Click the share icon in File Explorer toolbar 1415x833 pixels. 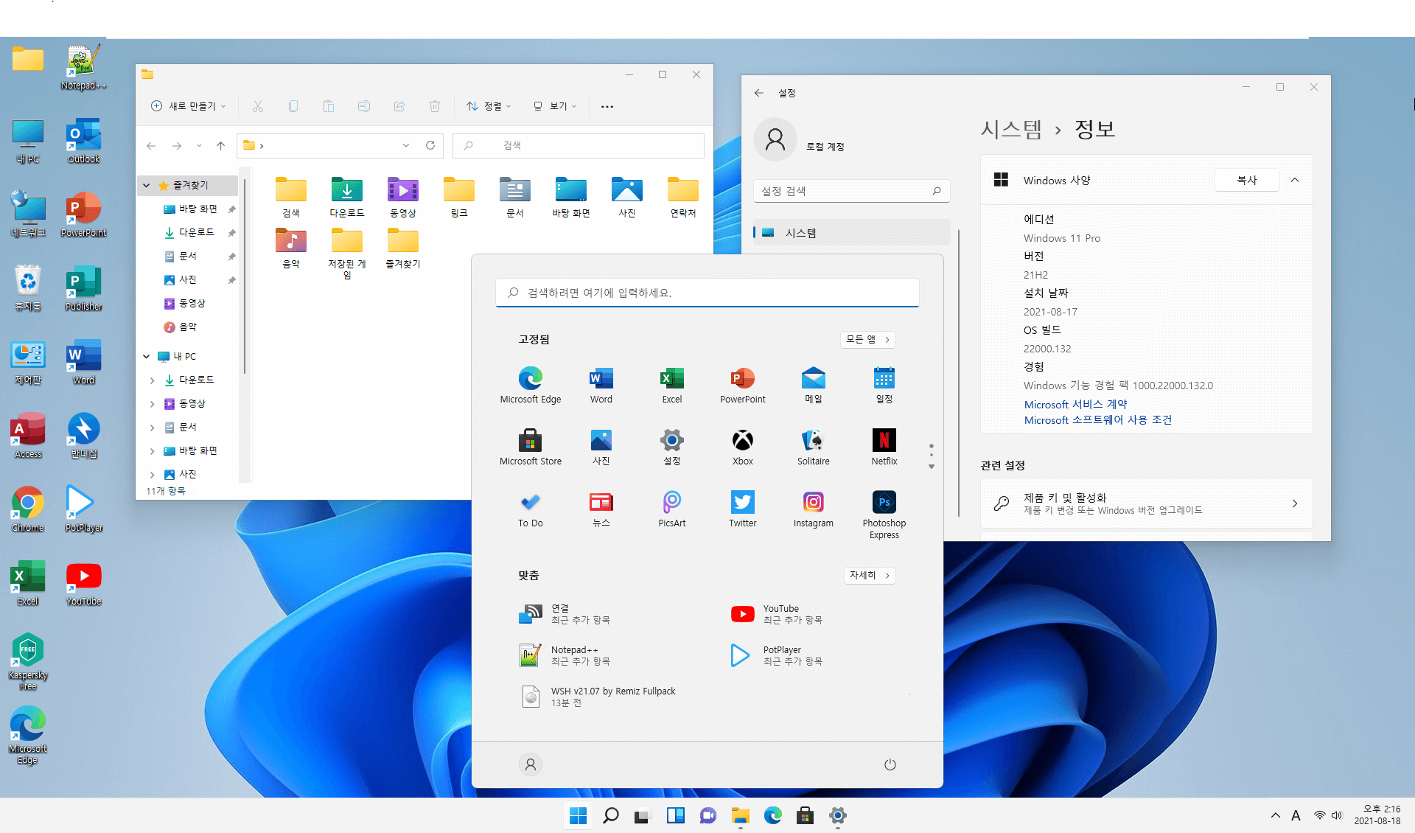pos(399,106)
